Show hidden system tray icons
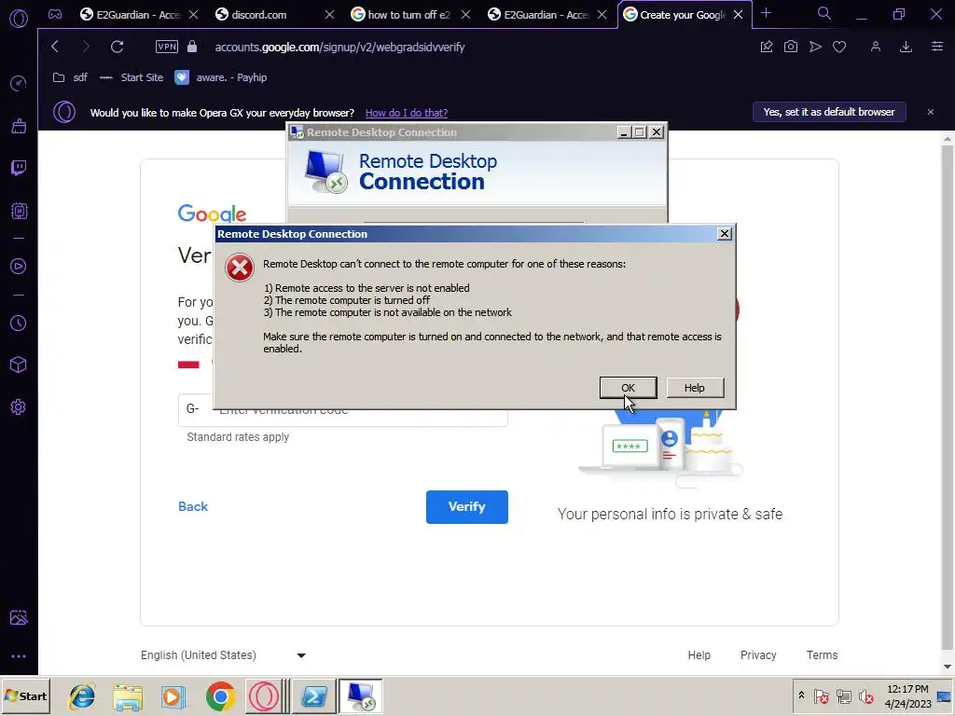The image size is (955, 716). pos(801,695)
